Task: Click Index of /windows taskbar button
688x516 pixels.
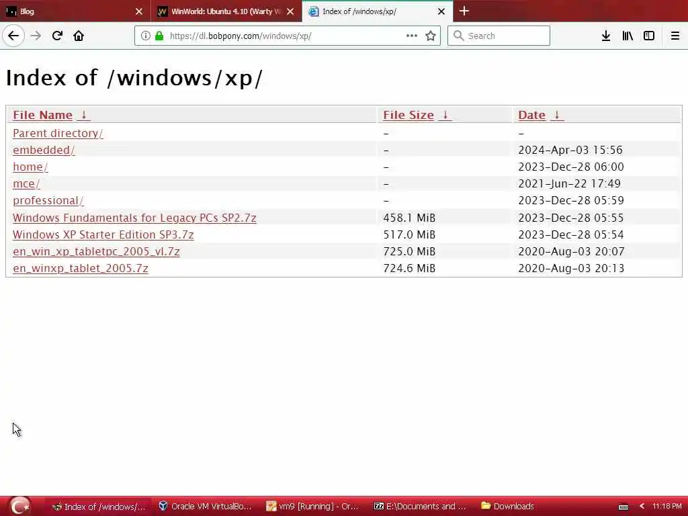Action: coord(98,507)
